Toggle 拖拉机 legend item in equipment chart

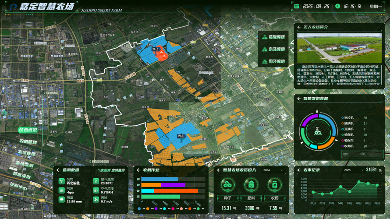pyautogui.click(x=348, y=118)
